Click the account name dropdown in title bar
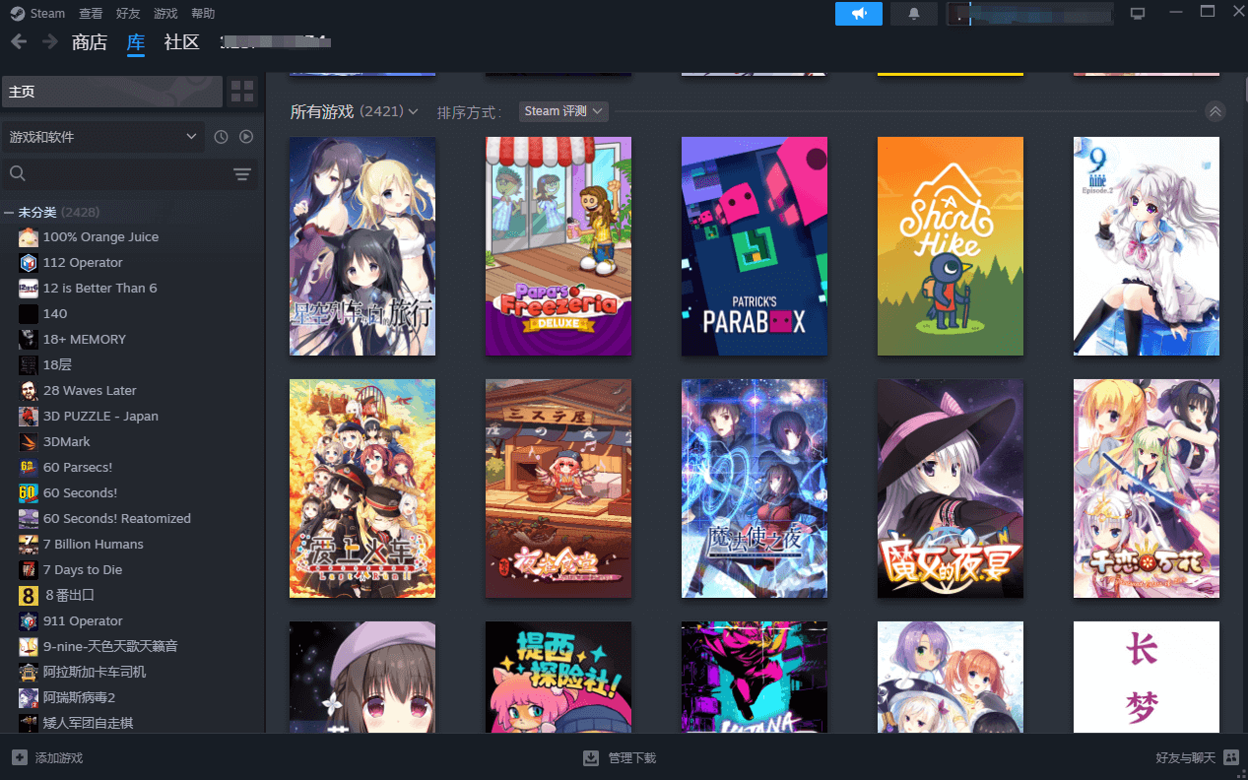This screenshot has height=780, width=1248. coord(1030,14)
